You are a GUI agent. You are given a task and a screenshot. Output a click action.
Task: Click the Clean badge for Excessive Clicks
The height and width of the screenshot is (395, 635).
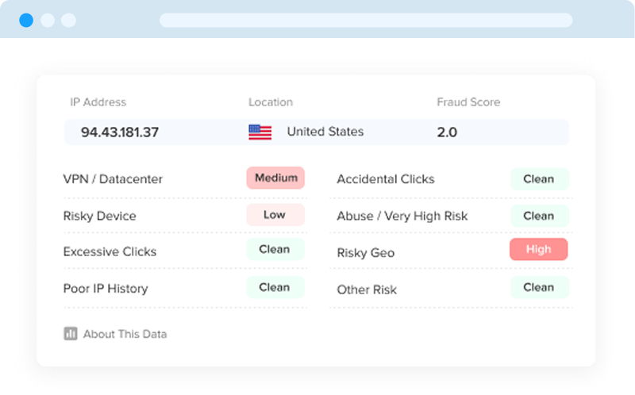tap(275, 249)
